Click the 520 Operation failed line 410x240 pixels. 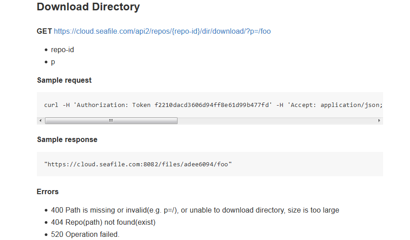click(85, 234)
